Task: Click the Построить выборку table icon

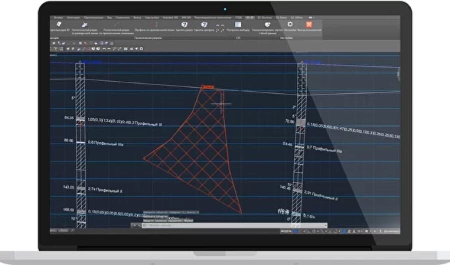Action: point(238,24)
